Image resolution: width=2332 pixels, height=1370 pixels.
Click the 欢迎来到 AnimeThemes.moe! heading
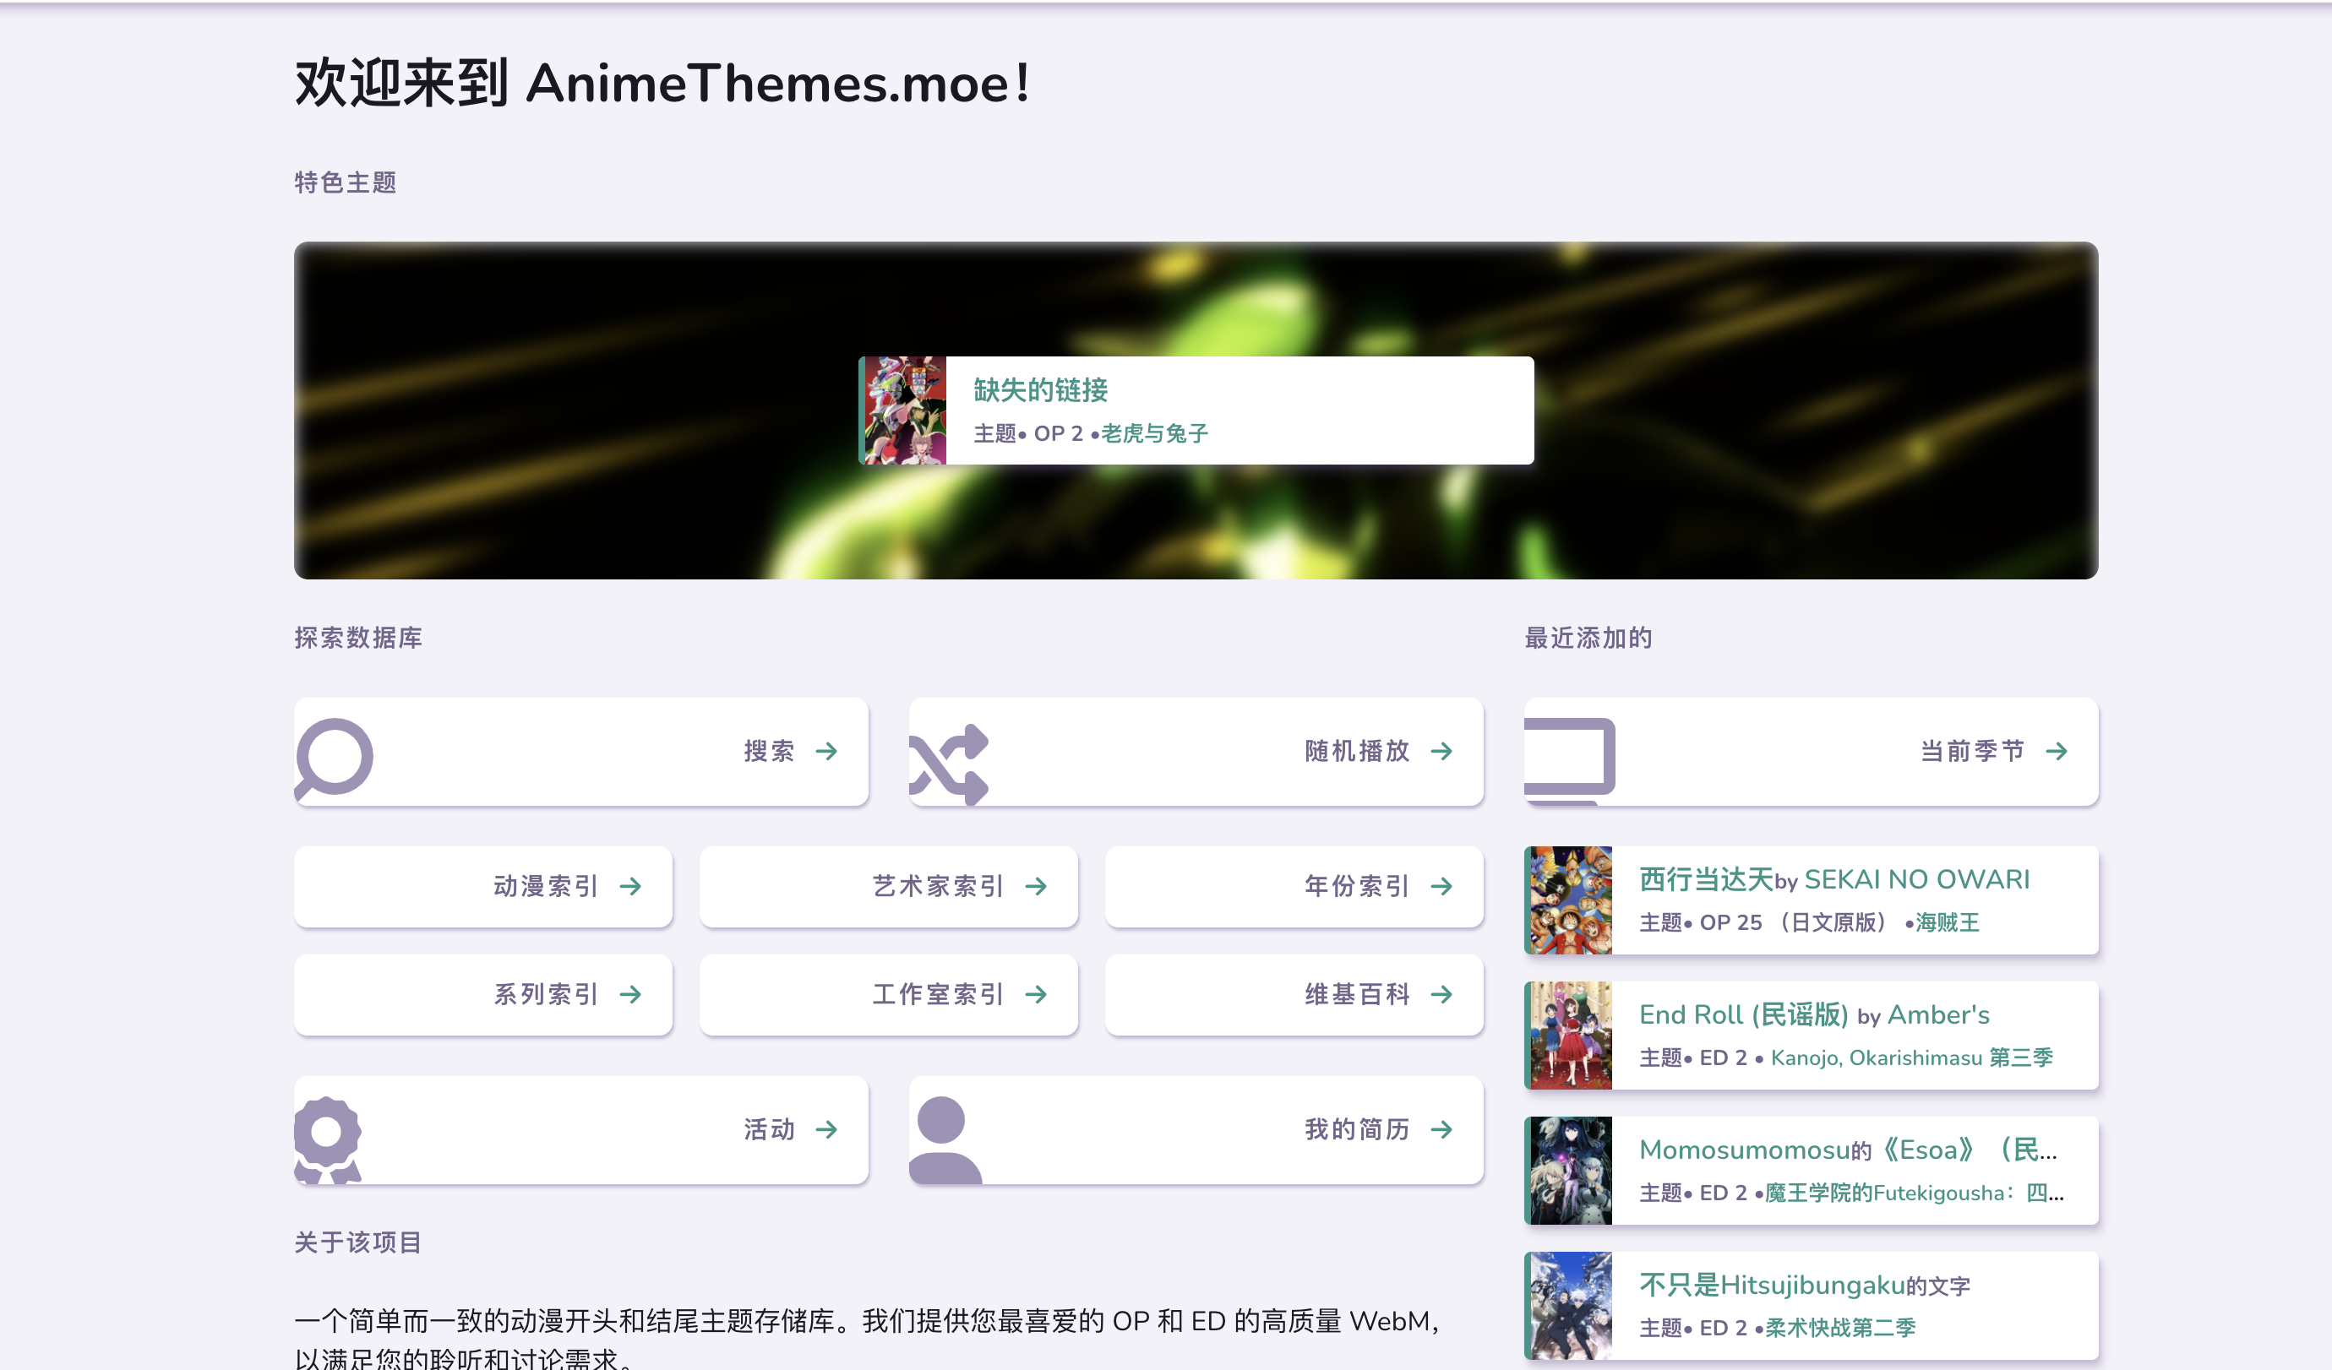click(662, 84)
